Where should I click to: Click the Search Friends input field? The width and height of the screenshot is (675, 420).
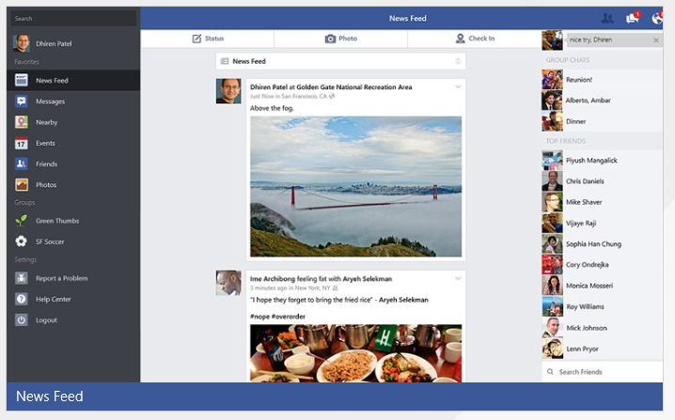tap(606, 372)
